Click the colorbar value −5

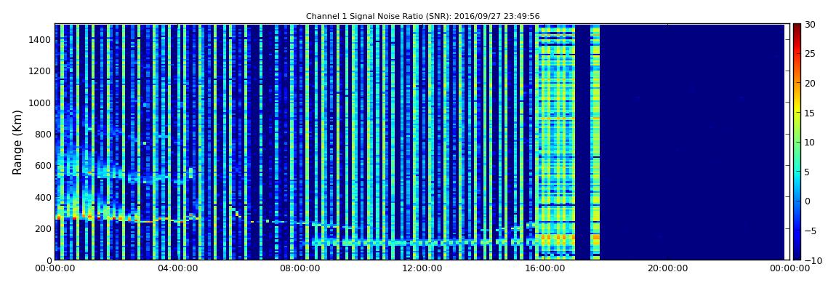click(810, 231)
